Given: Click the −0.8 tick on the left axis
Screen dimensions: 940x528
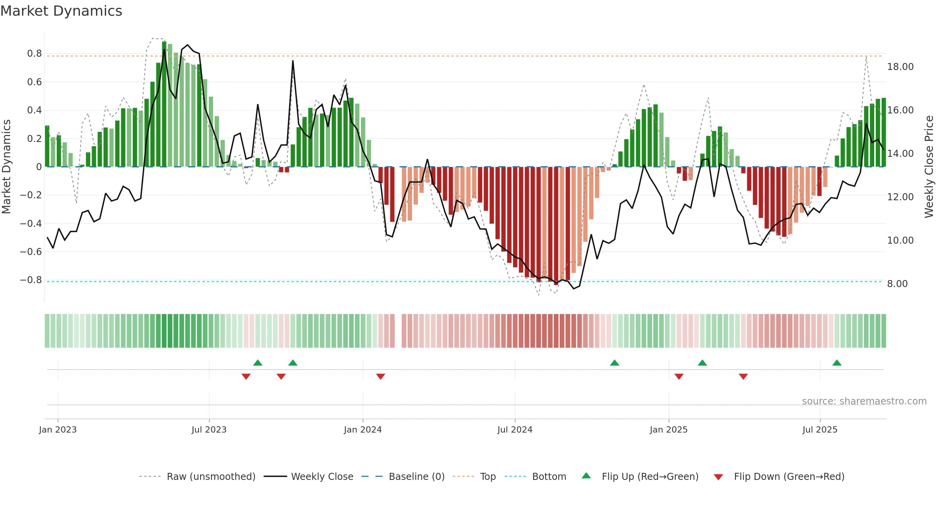Looking at the screenshot, I should (x=31, y=280).
